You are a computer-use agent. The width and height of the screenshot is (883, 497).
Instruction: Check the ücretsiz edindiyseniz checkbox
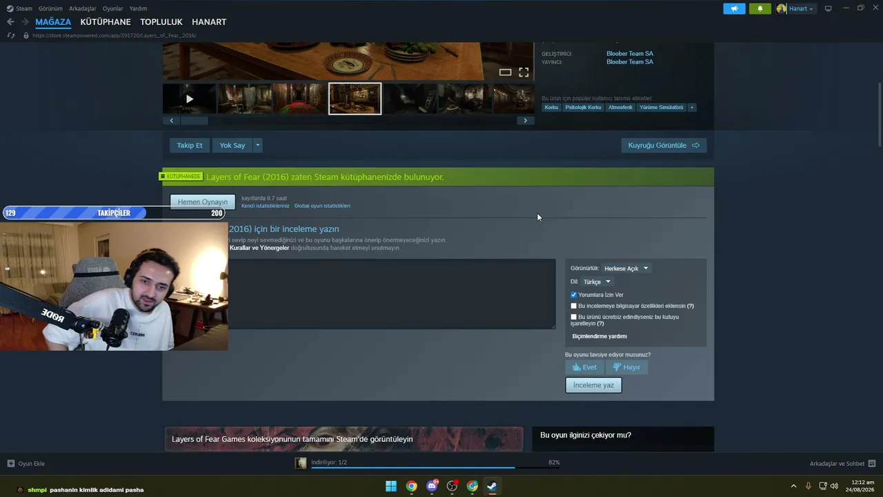[573, 317]
